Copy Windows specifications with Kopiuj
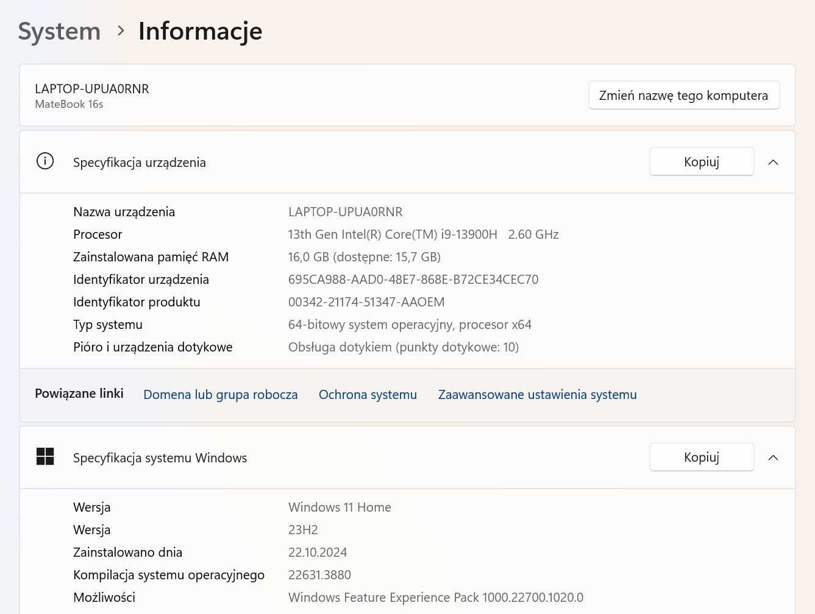The image size is (815, 614). point(702,457)
